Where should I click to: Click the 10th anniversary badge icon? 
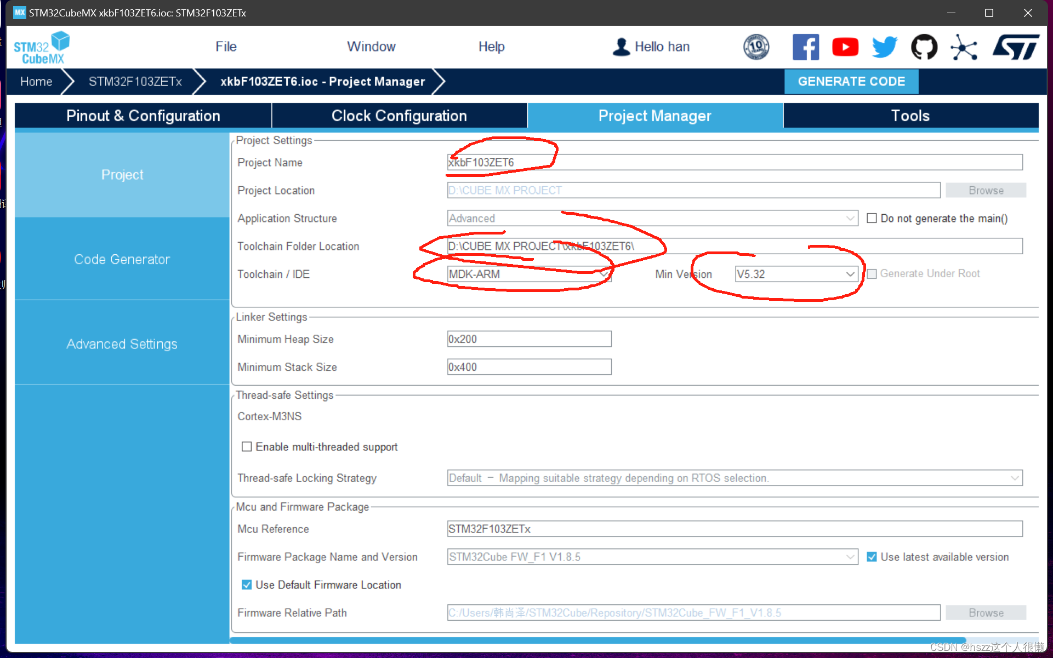pos(756,47)
